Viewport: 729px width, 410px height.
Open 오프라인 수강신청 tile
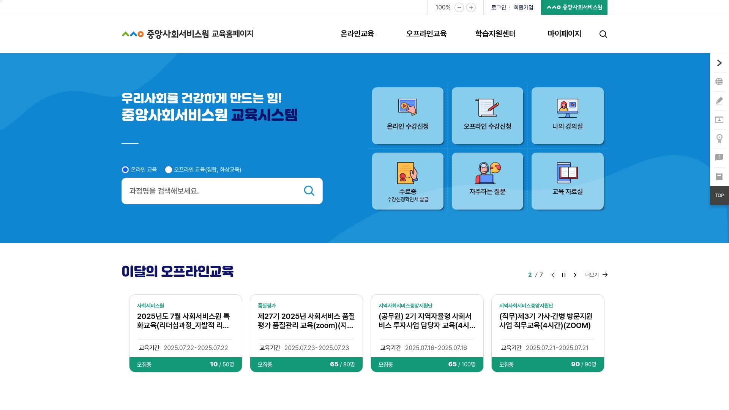tap(488, 116)
